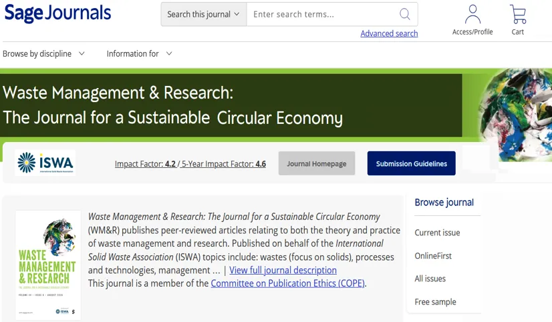This screenshot has width=552, height=322.
Task: Select Current issue in Browse journal
Action: [437, 233]
